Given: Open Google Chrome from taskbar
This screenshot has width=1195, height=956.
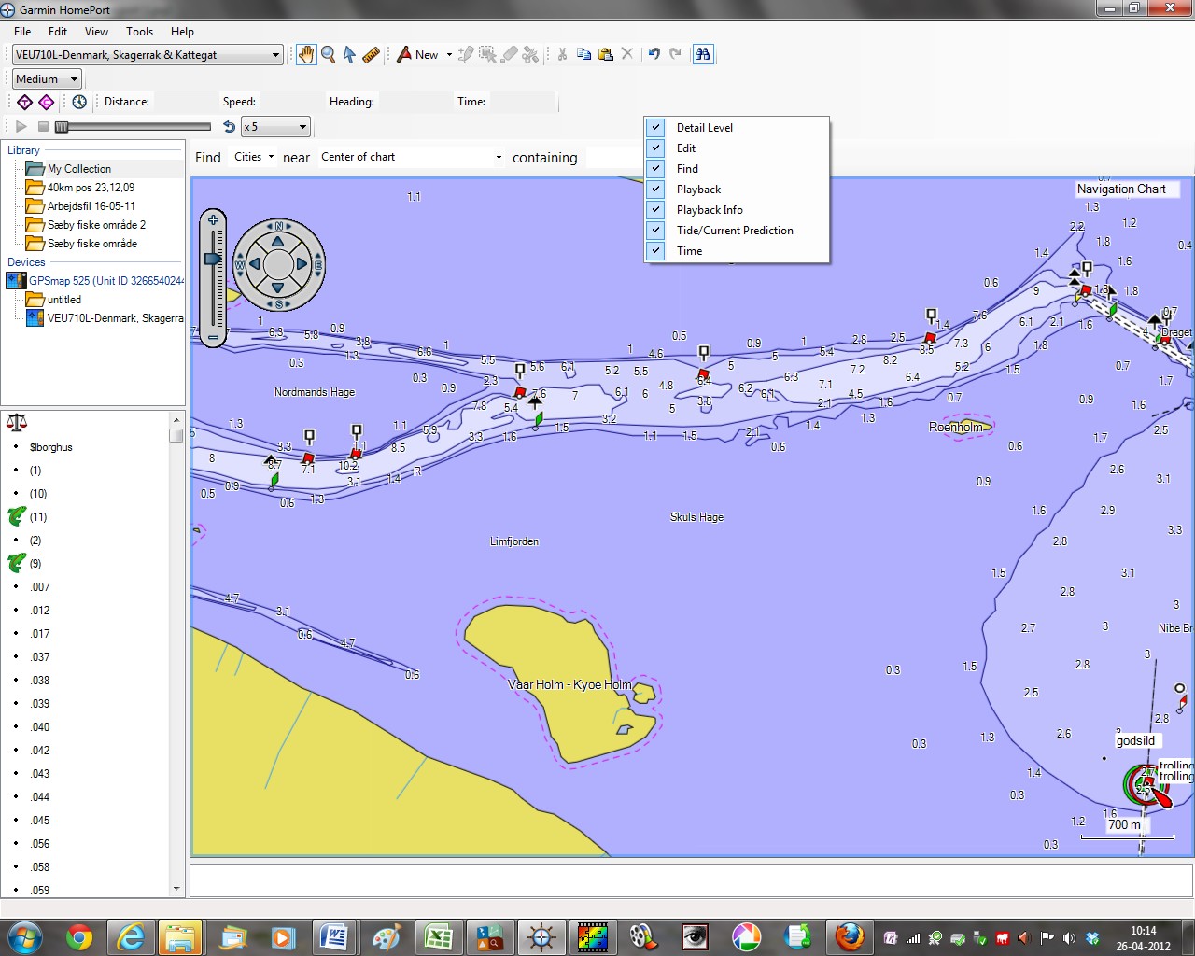Looking at the screenshot, I should 79,936.
